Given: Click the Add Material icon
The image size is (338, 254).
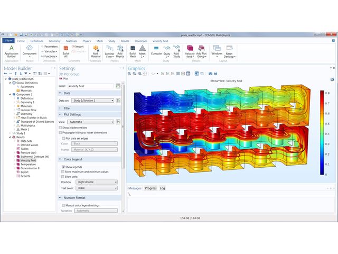Looking at the screenshot, I should coord(96,50).
